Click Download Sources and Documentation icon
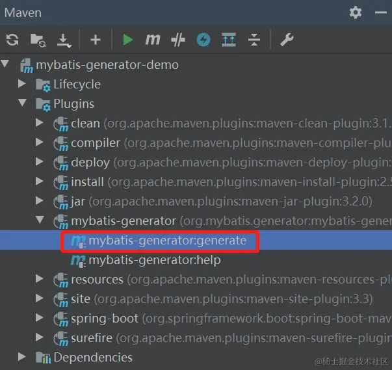Image resolution: width=392 pixels, height=370 pixels. [64, 40]
